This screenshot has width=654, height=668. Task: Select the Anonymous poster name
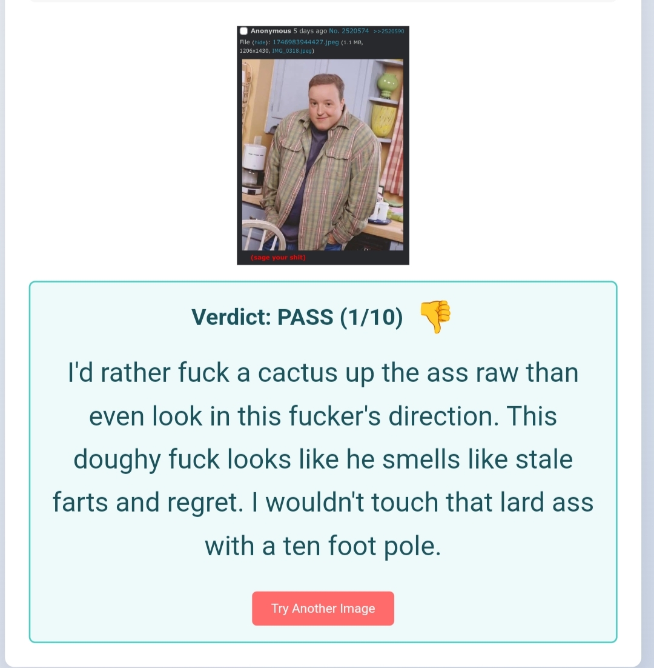[271, 31]
